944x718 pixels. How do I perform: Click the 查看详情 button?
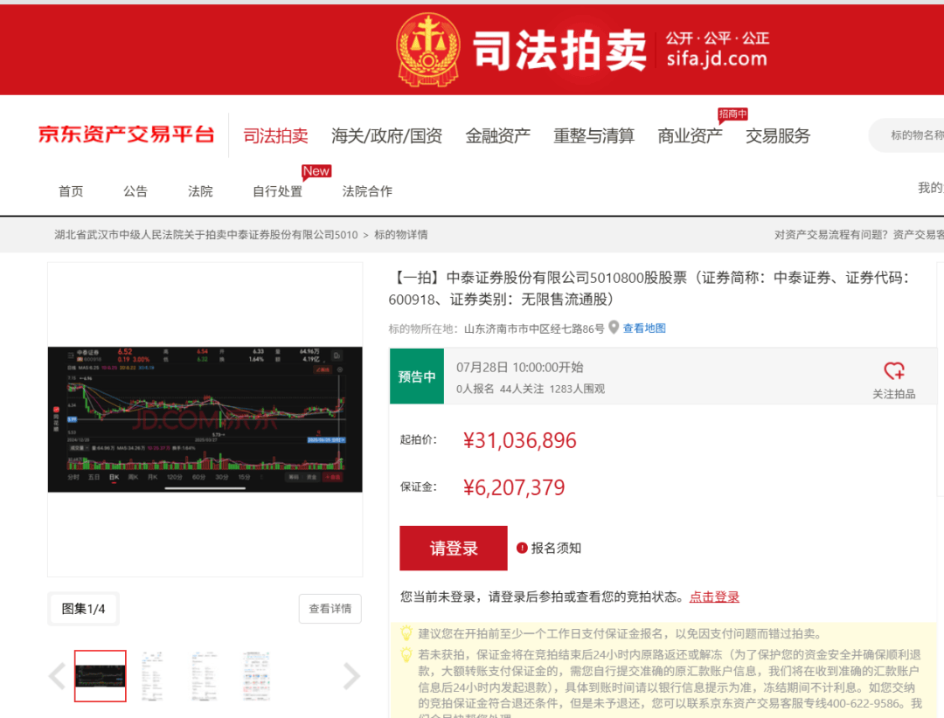coord(330,609)
